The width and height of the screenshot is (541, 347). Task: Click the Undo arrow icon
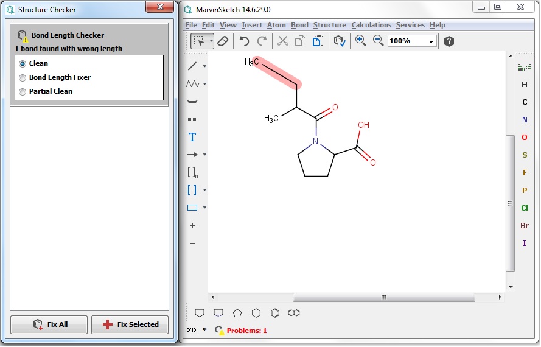pyautogui.click(x=244, y=41)
